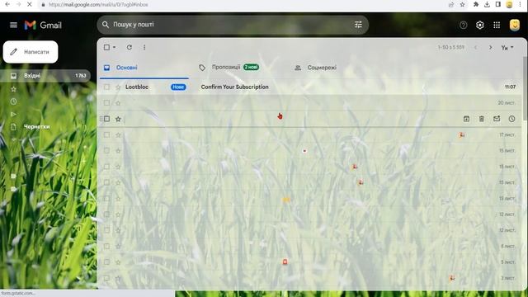Open Starred folder in sidebar

[13, 89]
